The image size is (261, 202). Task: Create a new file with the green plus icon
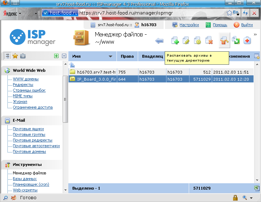point(175,41)
